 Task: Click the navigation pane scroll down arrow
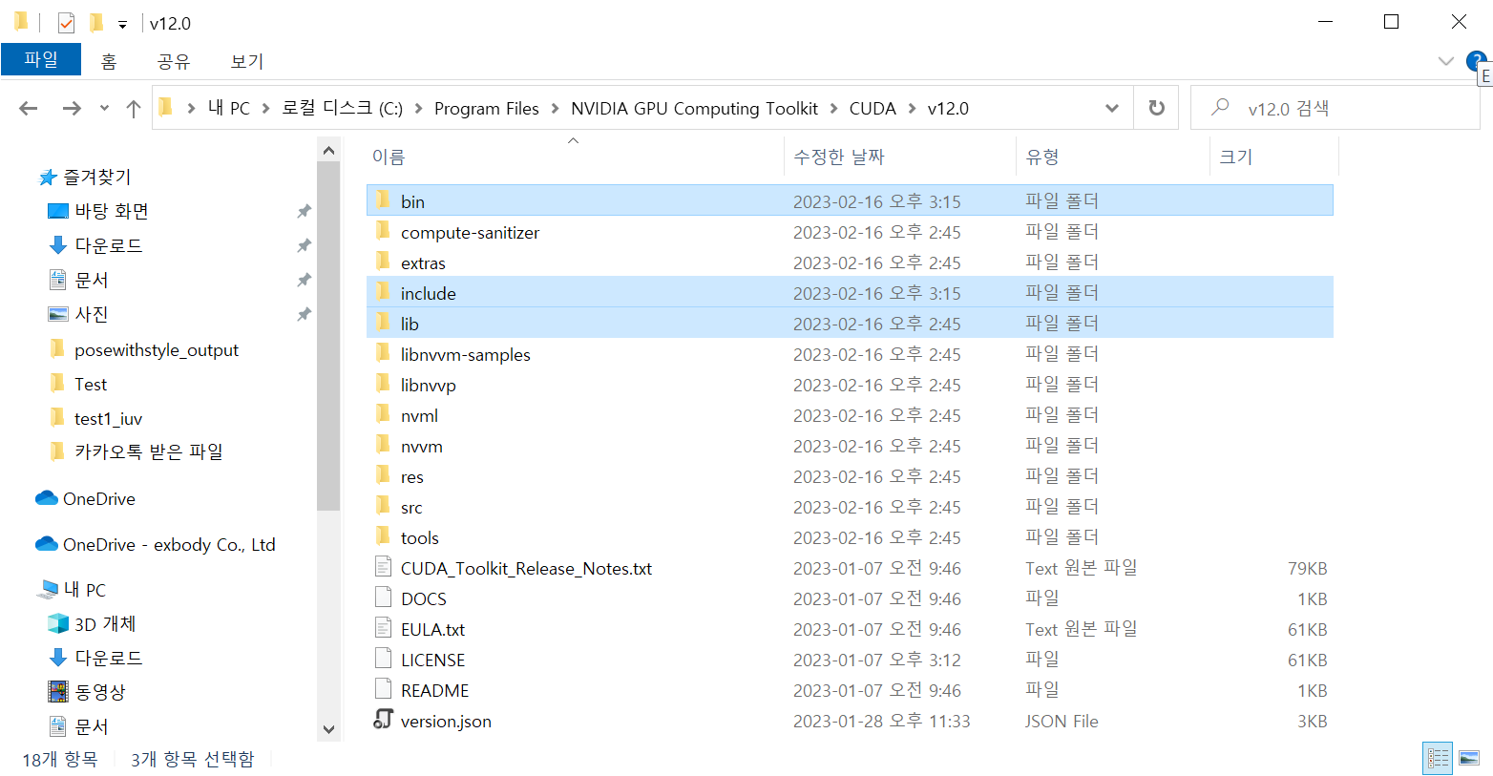(x=328, y=729)
